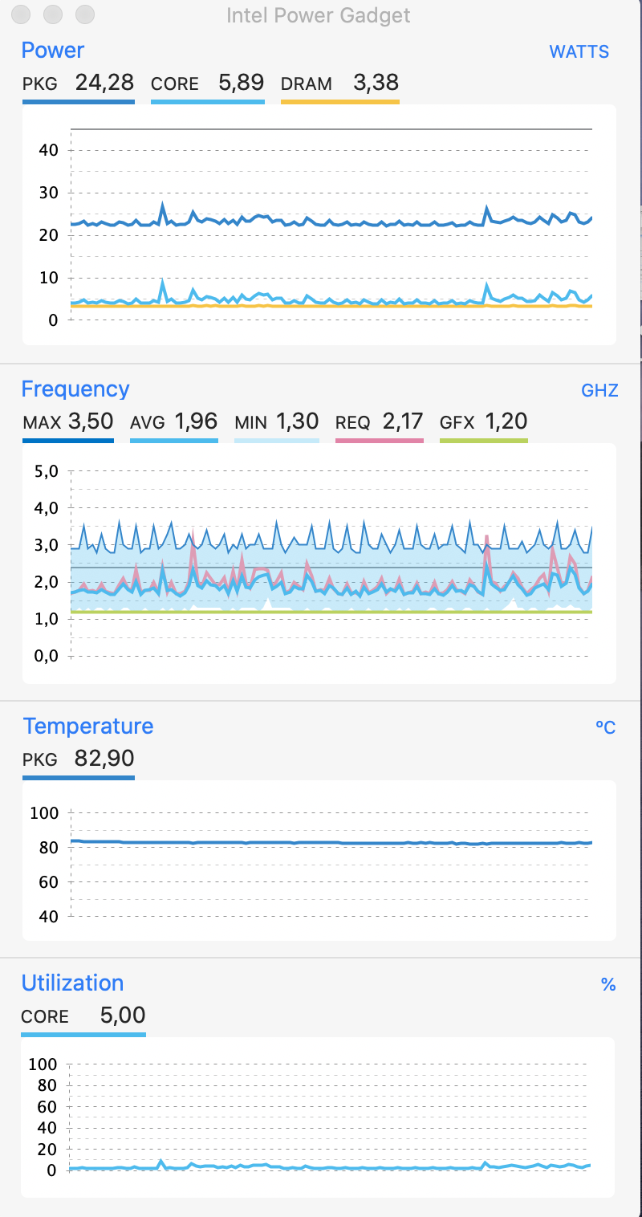
Task: Click the yellow DRAM color bar
Action: (339, 102)
